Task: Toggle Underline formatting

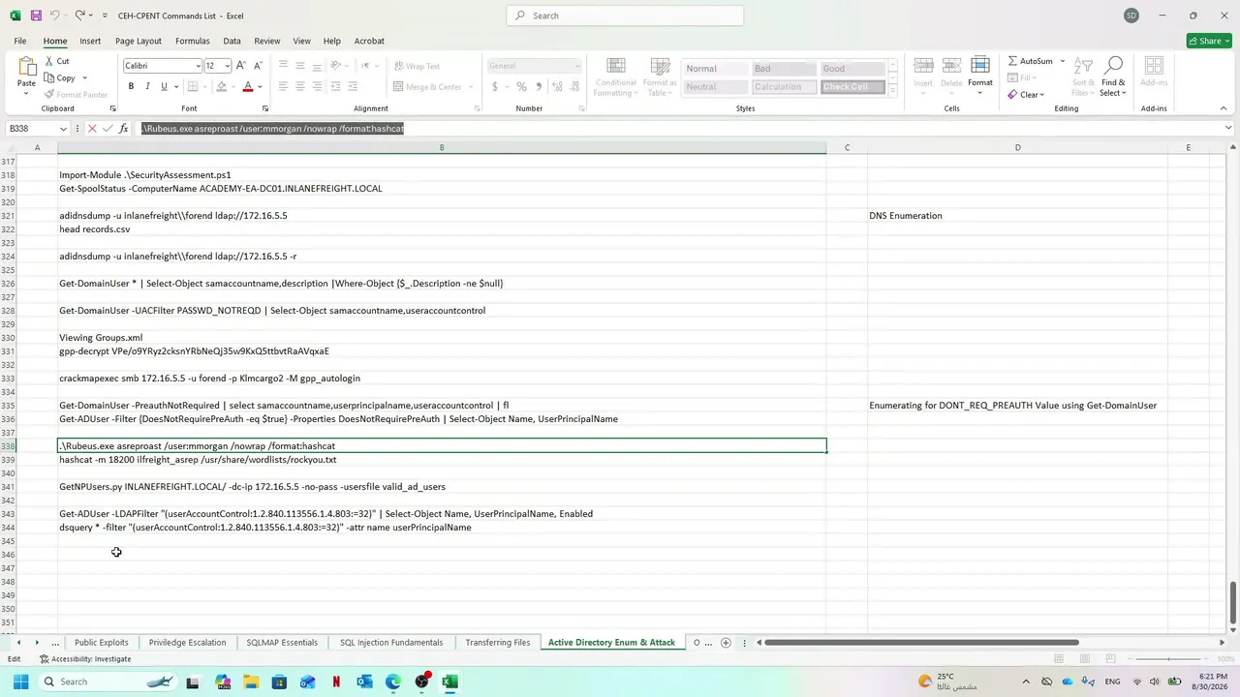Action: (x=164, y=87)
